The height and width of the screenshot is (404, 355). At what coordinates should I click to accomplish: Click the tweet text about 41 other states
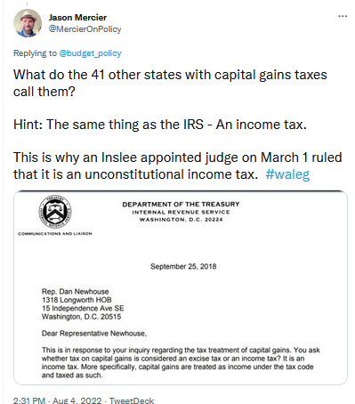click(170, 83)
